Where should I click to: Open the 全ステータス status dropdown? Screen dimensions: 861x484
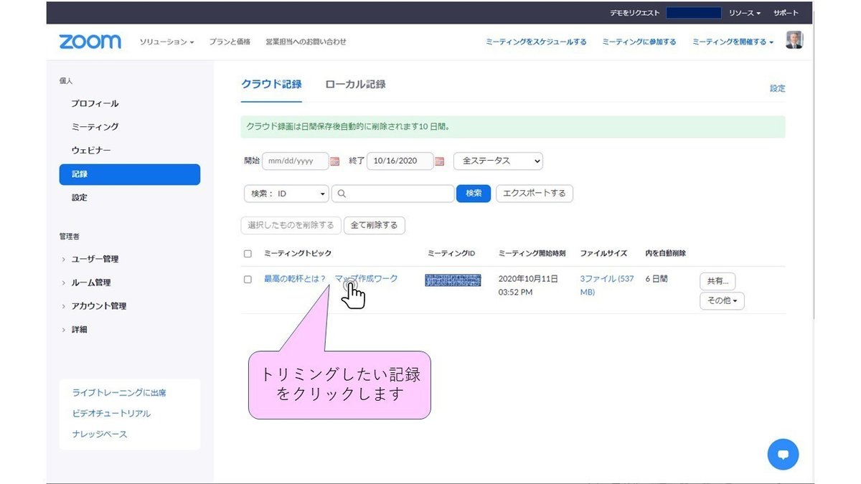[498, 161]
